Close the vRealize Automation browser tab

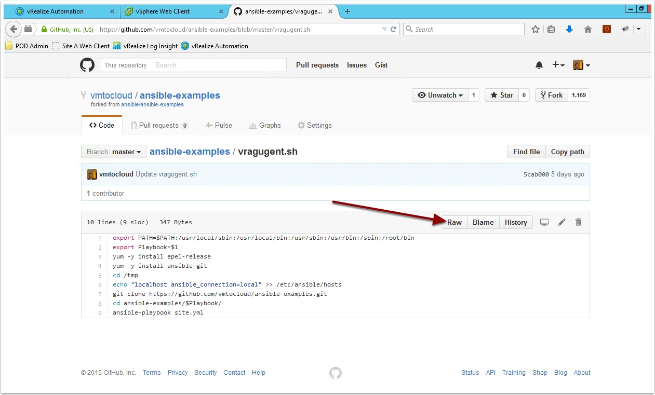113,11
